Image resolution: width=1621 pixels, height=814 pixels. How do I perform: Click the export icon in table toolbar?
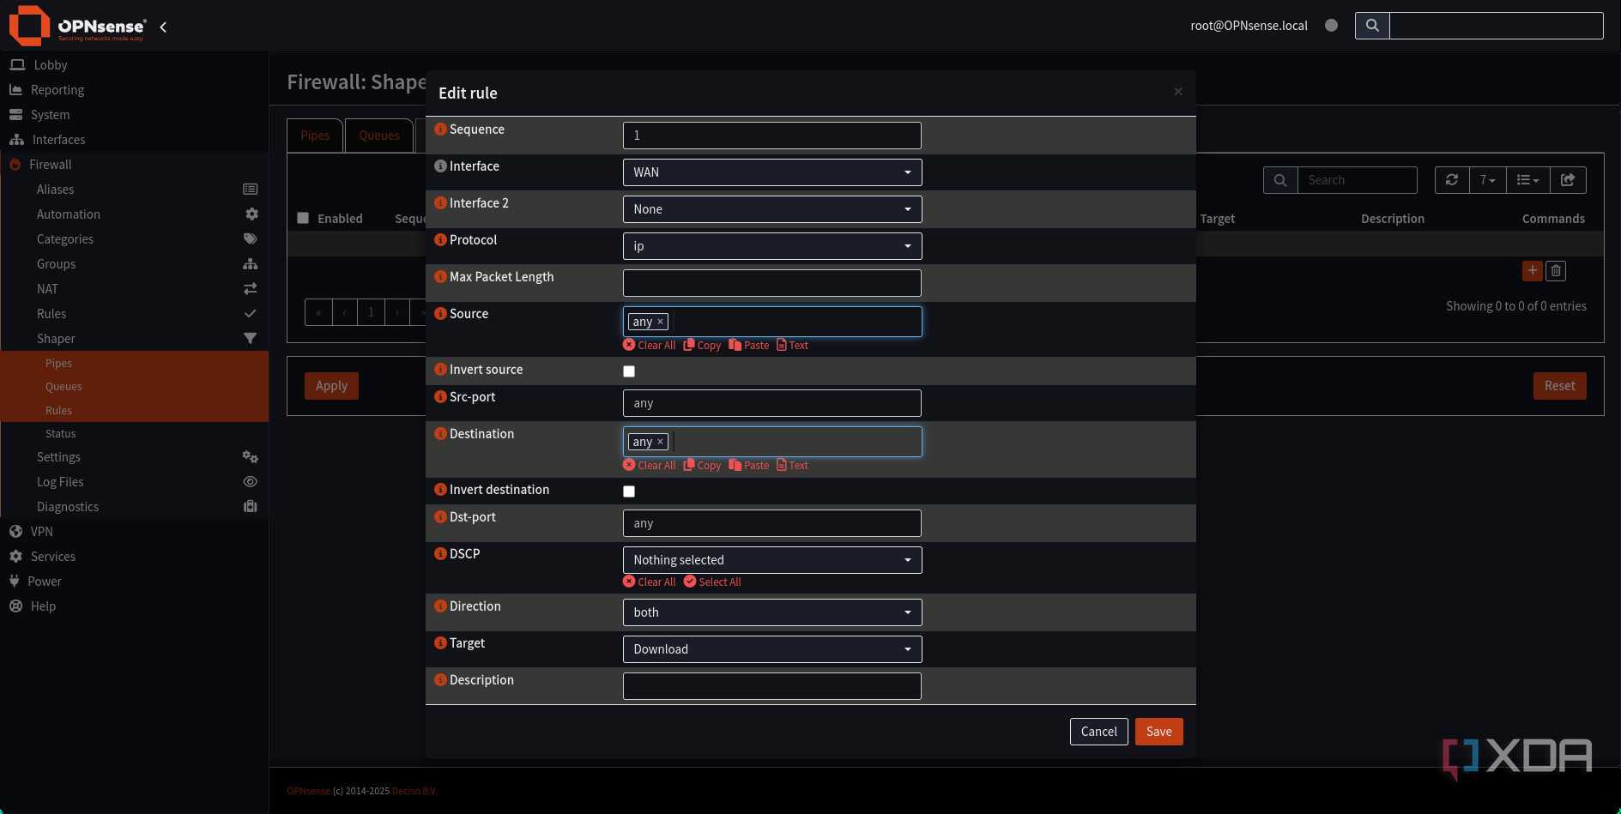pyautogui.click(x=1568, y=180)
